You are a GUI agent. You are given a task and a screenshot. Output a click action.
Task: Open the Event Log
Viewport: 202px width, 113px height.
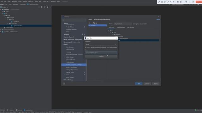tap(199, 110)
